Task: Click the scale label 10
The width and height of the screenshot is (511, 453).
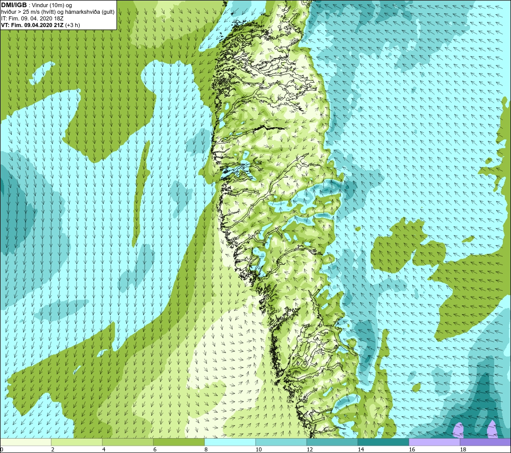Action: click(259, 449)
